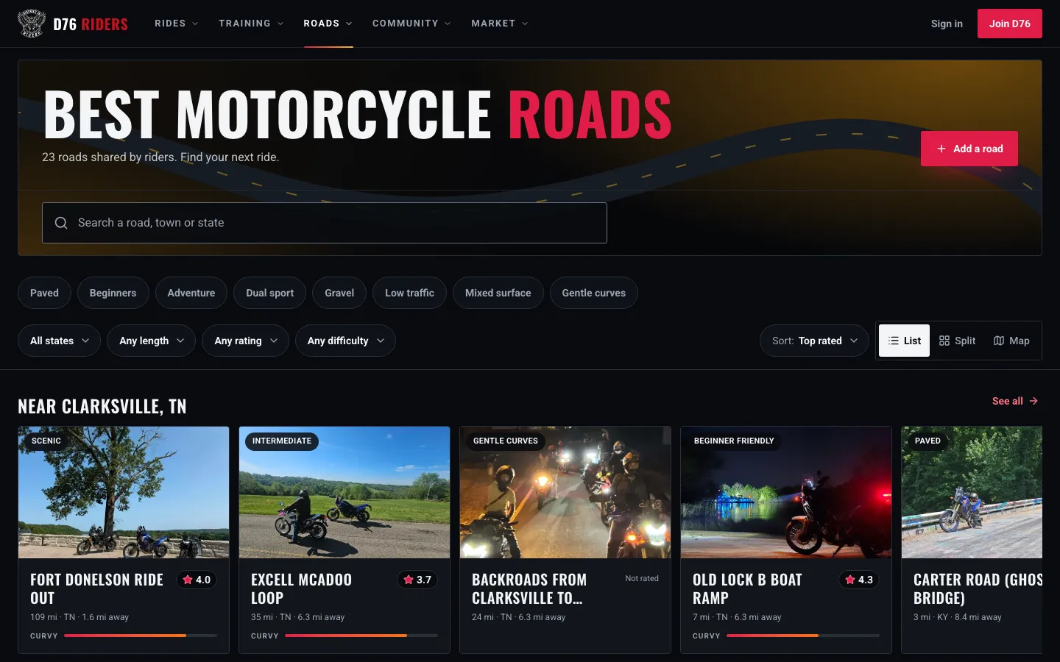Viewport: 1060px width, 662px height.
Task: Click the search a road, town or state field
Action: [x=325, y=223]
